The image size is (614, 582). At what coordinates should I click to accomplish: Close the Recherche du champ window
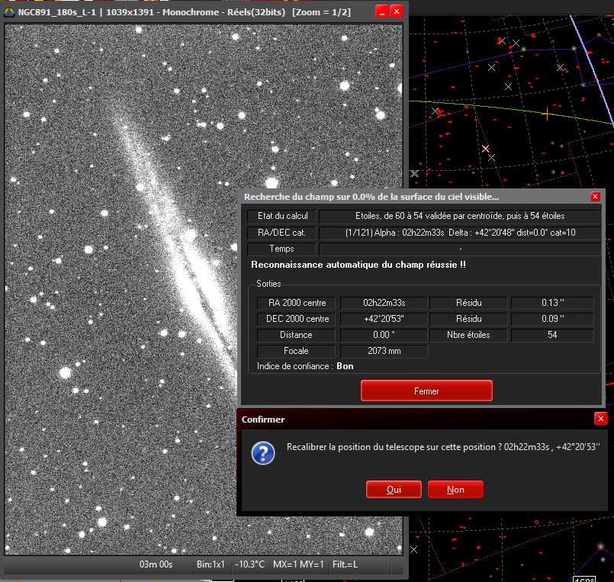(x=596, y=197)
